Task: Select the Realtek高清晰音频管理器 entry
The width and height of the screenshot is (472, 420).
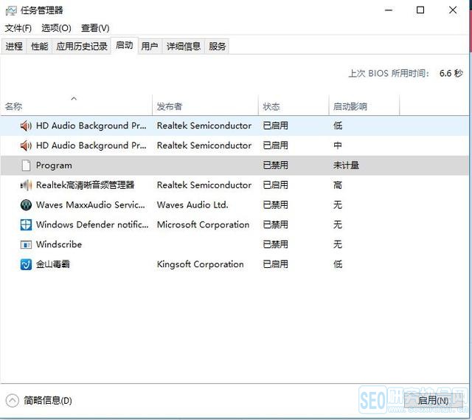Action: coord(86,185)
